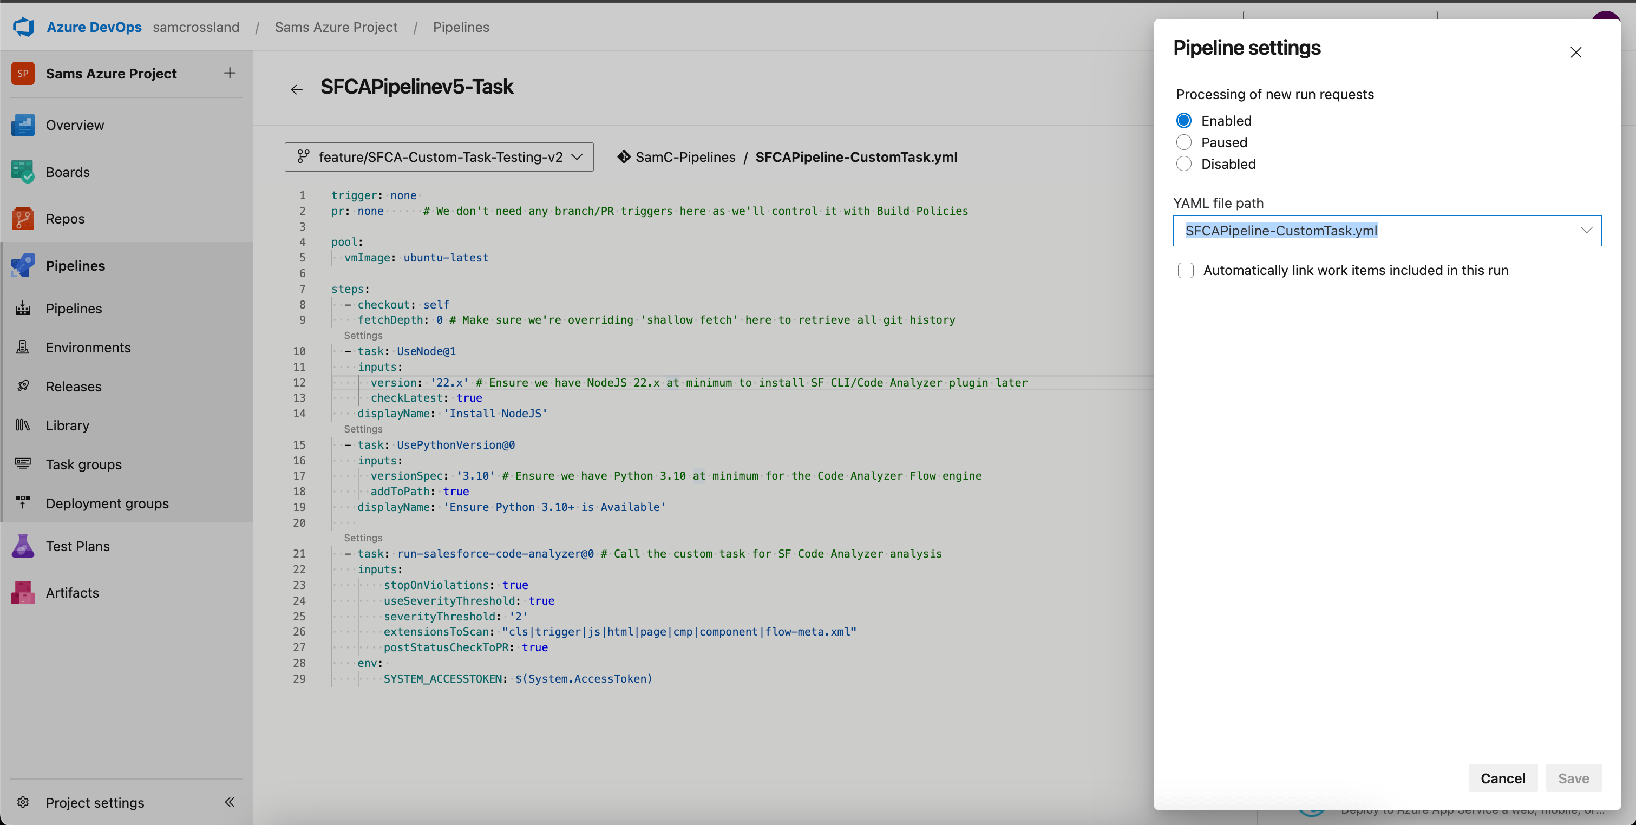Select Overview in the sidebar
The height and width of the screenshot is (825, 1636).
[75, 125]
